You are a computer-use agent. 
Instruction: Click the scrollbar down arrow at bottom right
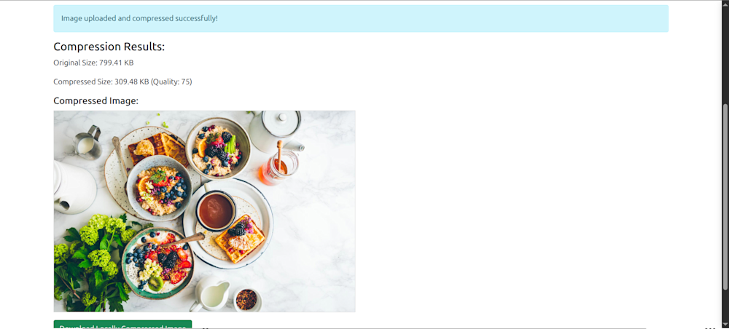(x=726, y=325)
